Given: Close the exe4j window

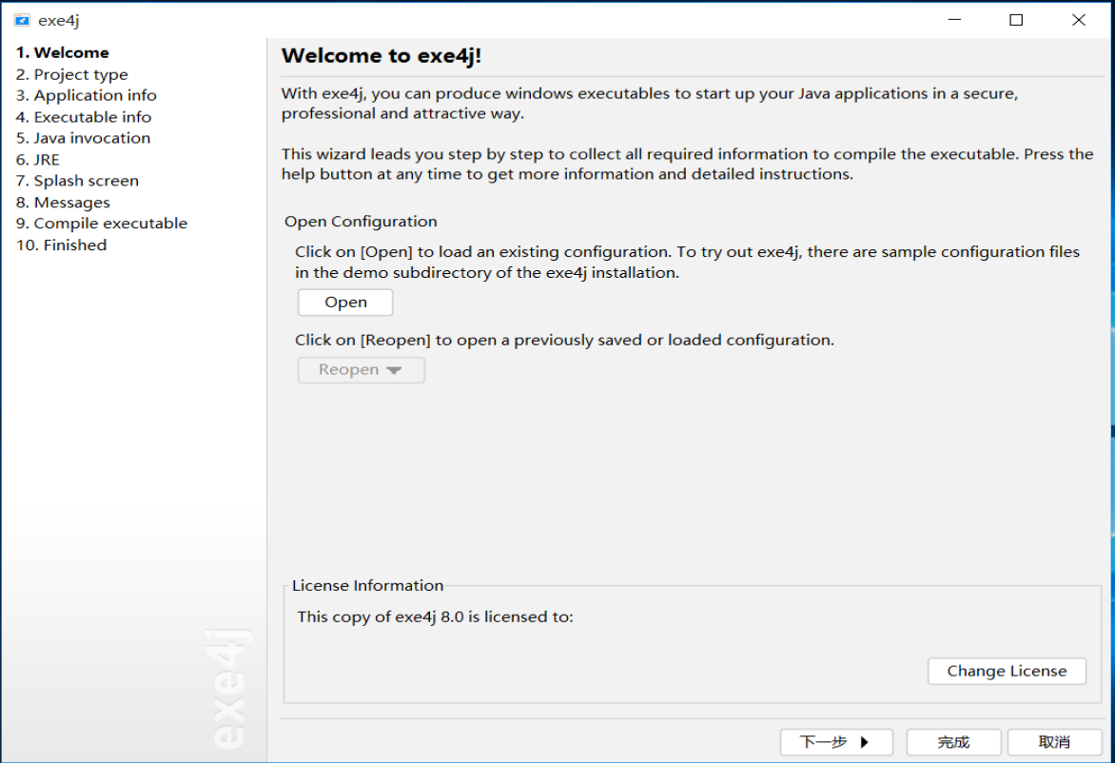Looking at the screenshot, I should pyautogui.click(x=1079, y=20).
